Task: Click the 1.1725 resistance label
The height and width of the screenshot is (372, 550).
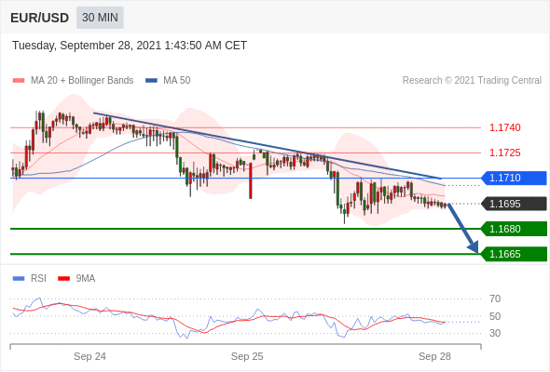Action: click(x=504, y=153)
